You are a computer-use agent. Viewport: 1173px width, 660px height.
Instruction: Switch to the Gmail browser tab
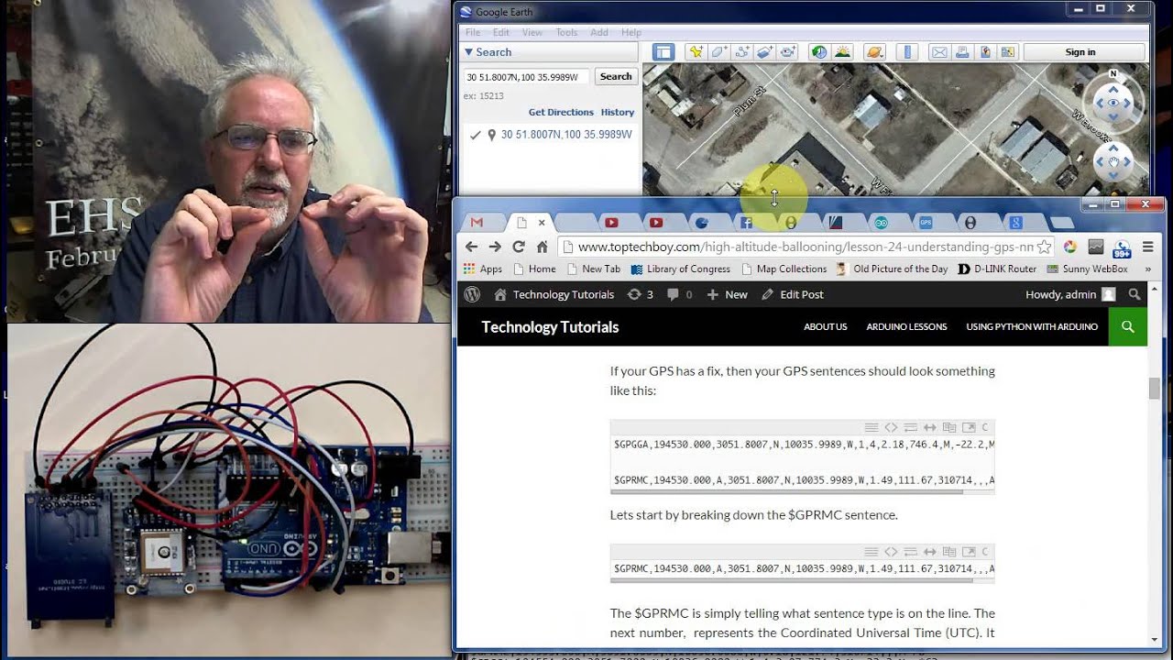click(477, 223)
